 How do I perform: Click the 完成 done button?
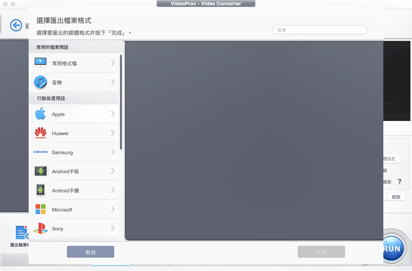pyautogui.click(x=321, y=252)
